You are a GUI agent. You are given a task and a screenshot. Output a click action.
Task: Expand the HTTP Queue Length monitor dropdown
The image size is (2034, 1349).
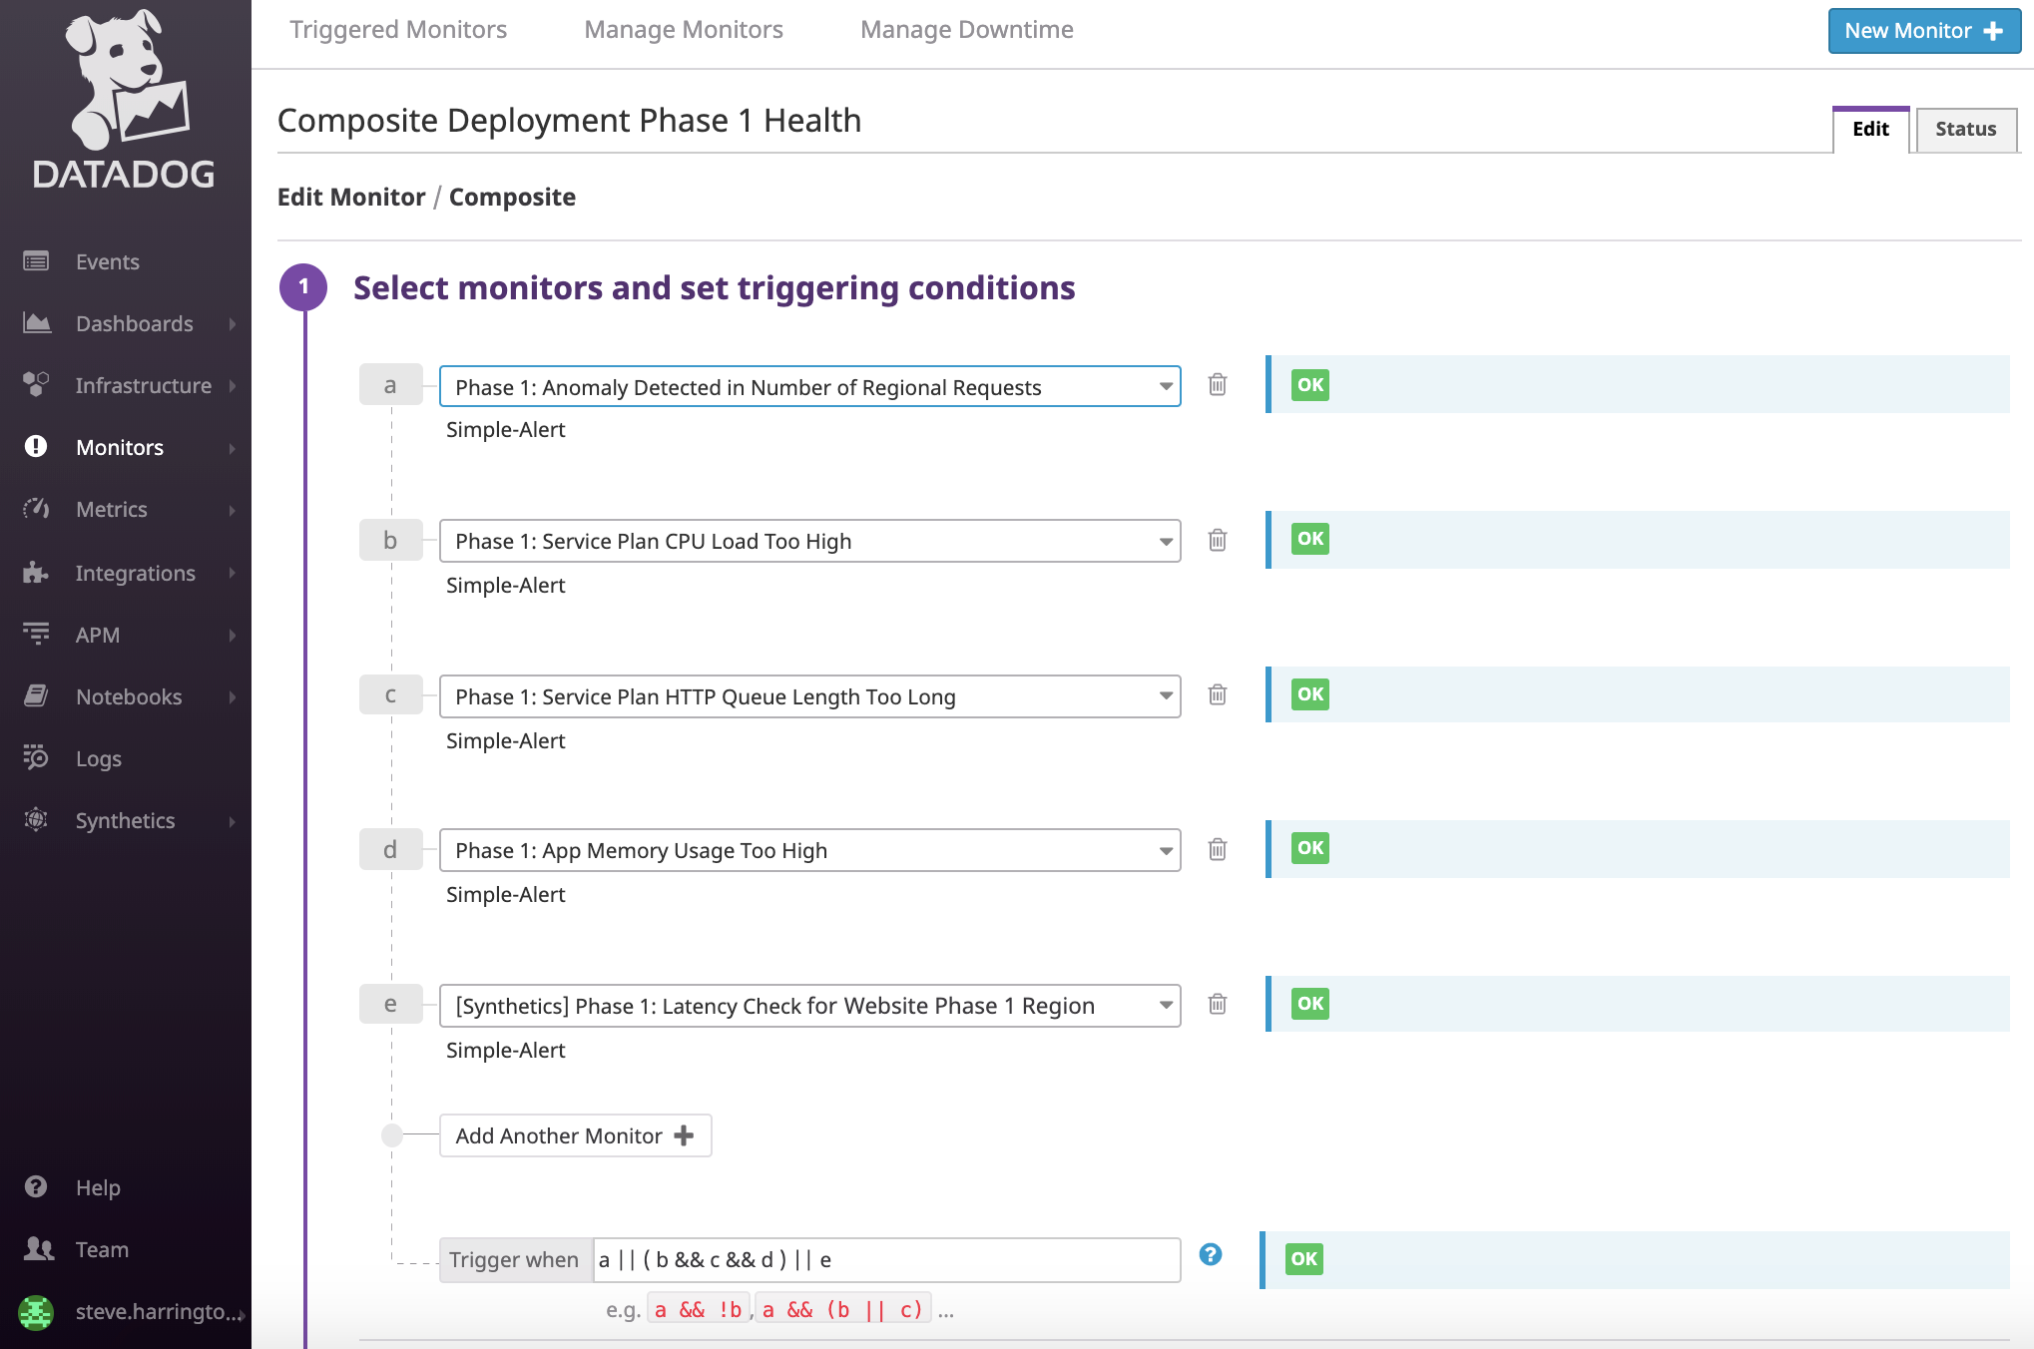point(1165,695)
